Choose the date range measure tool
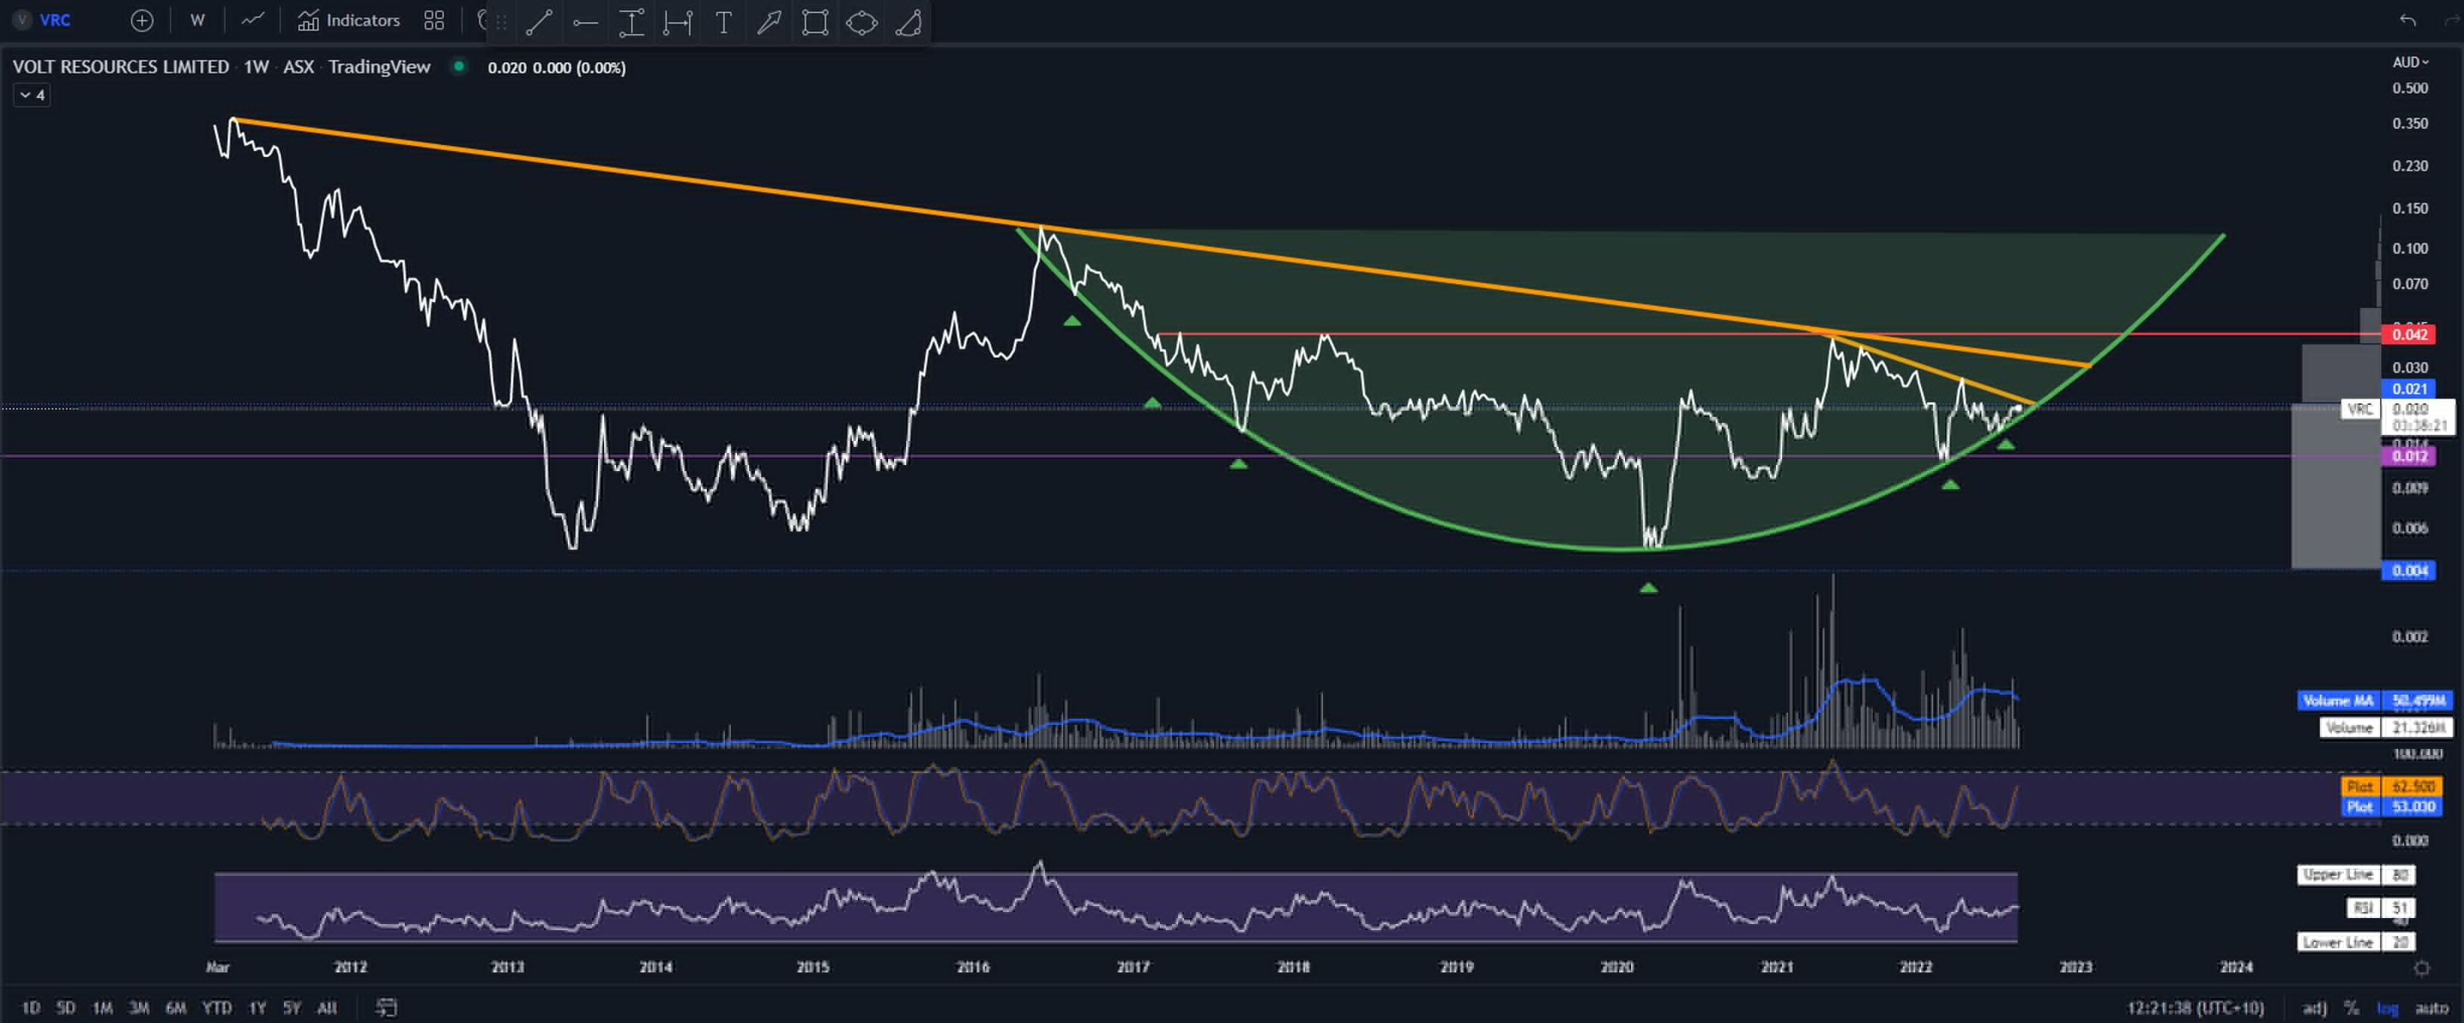2464x1023 pixels. [x=677, y=22]
